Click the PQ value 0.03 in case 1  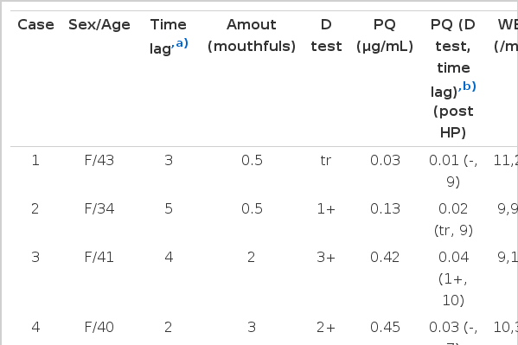click(x=385, y=161)
